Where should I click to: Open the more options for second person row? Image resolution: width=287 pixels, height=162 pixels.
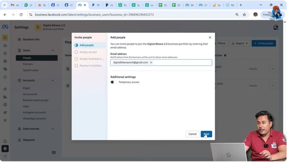click(272, 86)
